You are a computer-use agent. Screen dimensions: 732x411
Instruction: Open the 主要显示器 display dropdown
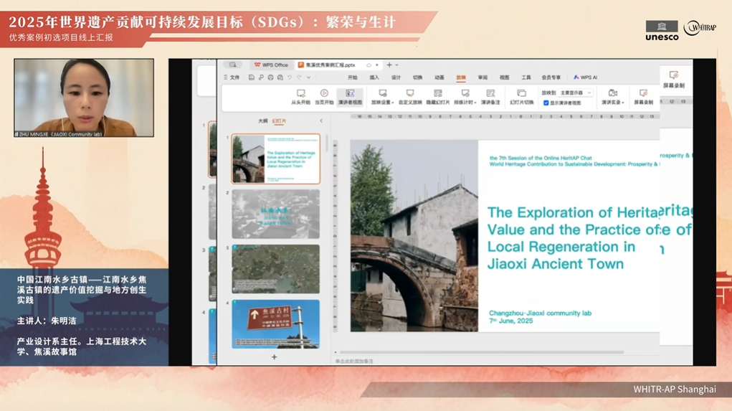[576, 93]
